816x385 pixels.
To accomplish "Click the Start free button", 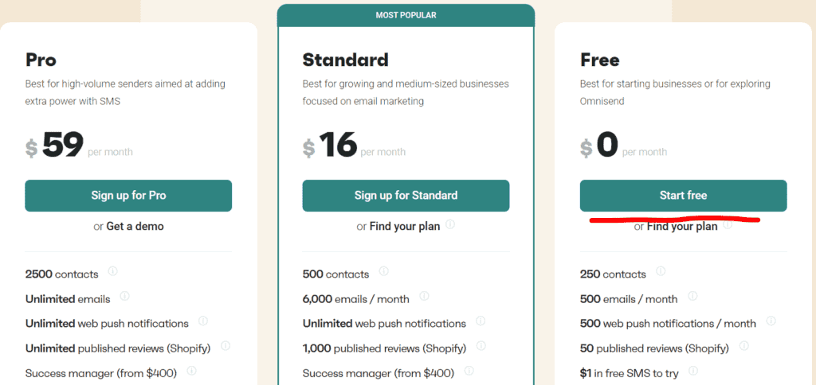I will [x=683, y=196].
